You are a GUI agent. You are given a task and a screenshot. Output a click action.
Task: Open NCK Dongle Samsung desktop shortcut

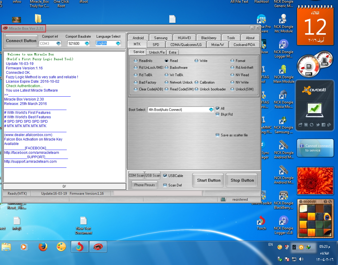(283, 124)
